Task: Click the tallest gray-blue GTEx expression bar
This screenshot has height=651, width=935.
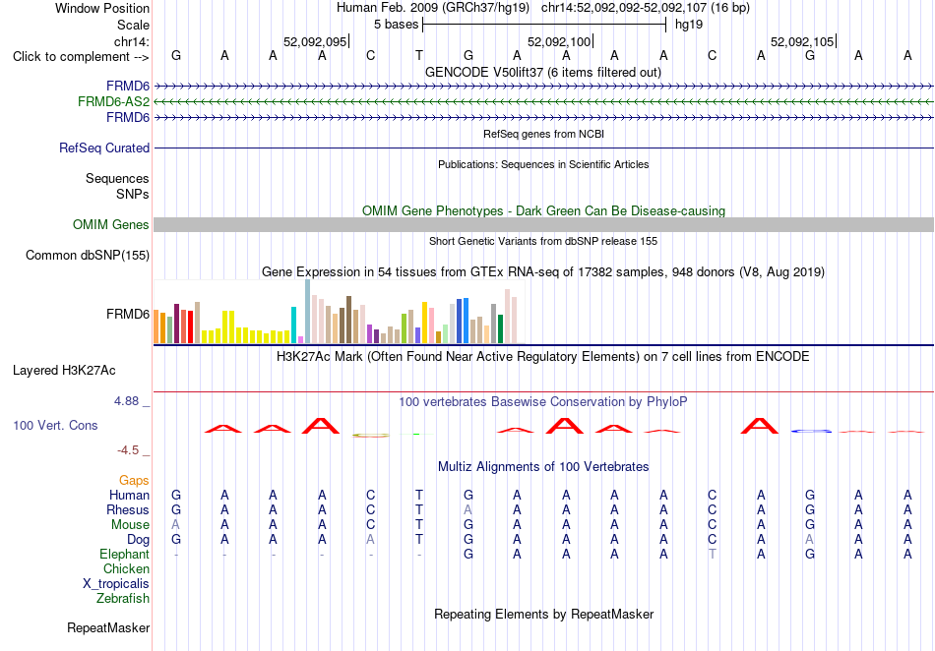Action: tap(308, 312)
